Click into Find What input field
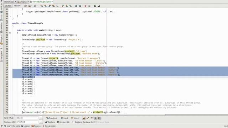The height and width of the screenshot is (128, 228). tap(28, 118)
